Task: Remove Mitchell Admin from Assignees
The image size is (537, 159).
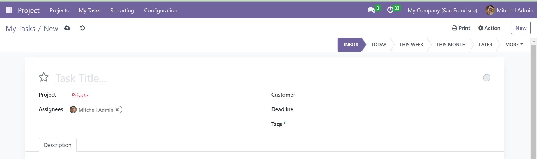Action: (117, 110)
